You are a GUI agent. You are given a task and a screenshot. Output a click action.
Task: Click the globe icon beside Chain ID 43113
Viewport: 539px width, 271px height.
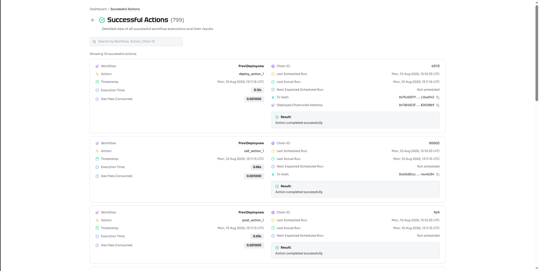273,66
